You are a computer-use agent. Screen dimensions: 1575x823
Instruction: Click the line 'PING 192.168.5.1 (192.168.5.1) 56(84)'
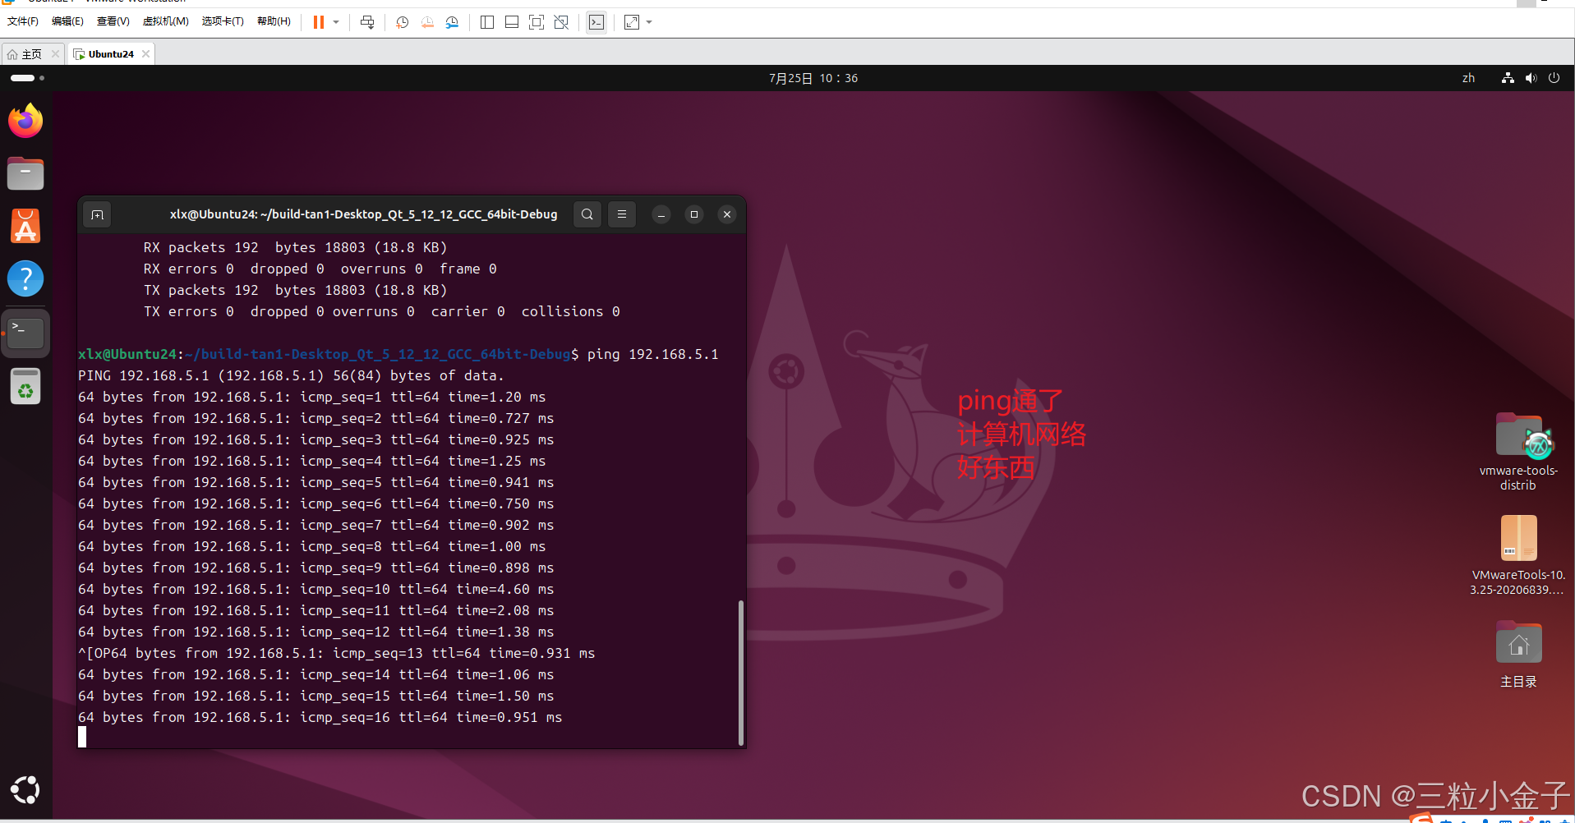(291, 375)
